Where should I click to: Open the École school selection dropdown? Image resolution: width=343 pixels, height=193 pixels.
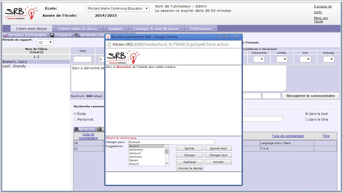tap(117, 8)
